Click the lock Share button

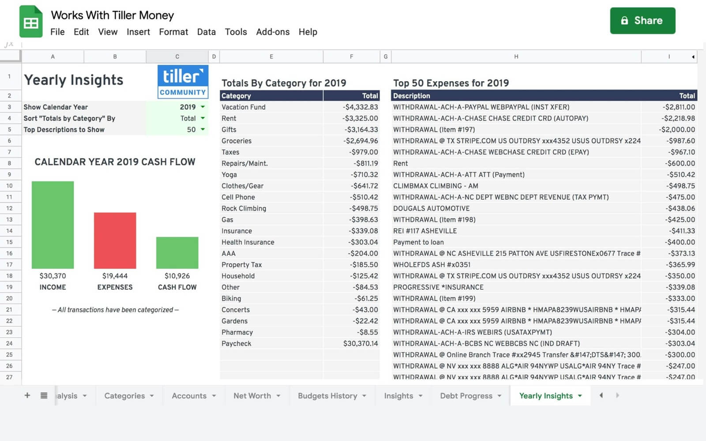click(x=642, y=21)
